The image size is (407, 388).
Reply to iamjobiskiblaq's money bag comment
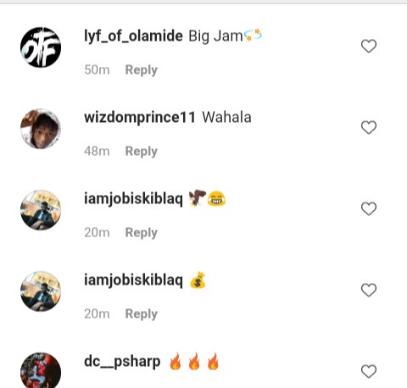(142, 314)
